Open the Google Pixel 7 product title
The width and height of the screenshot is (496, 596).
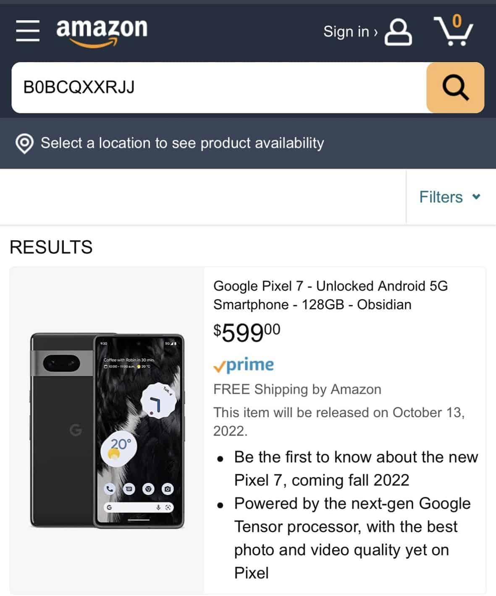click(x=331, y=295)
